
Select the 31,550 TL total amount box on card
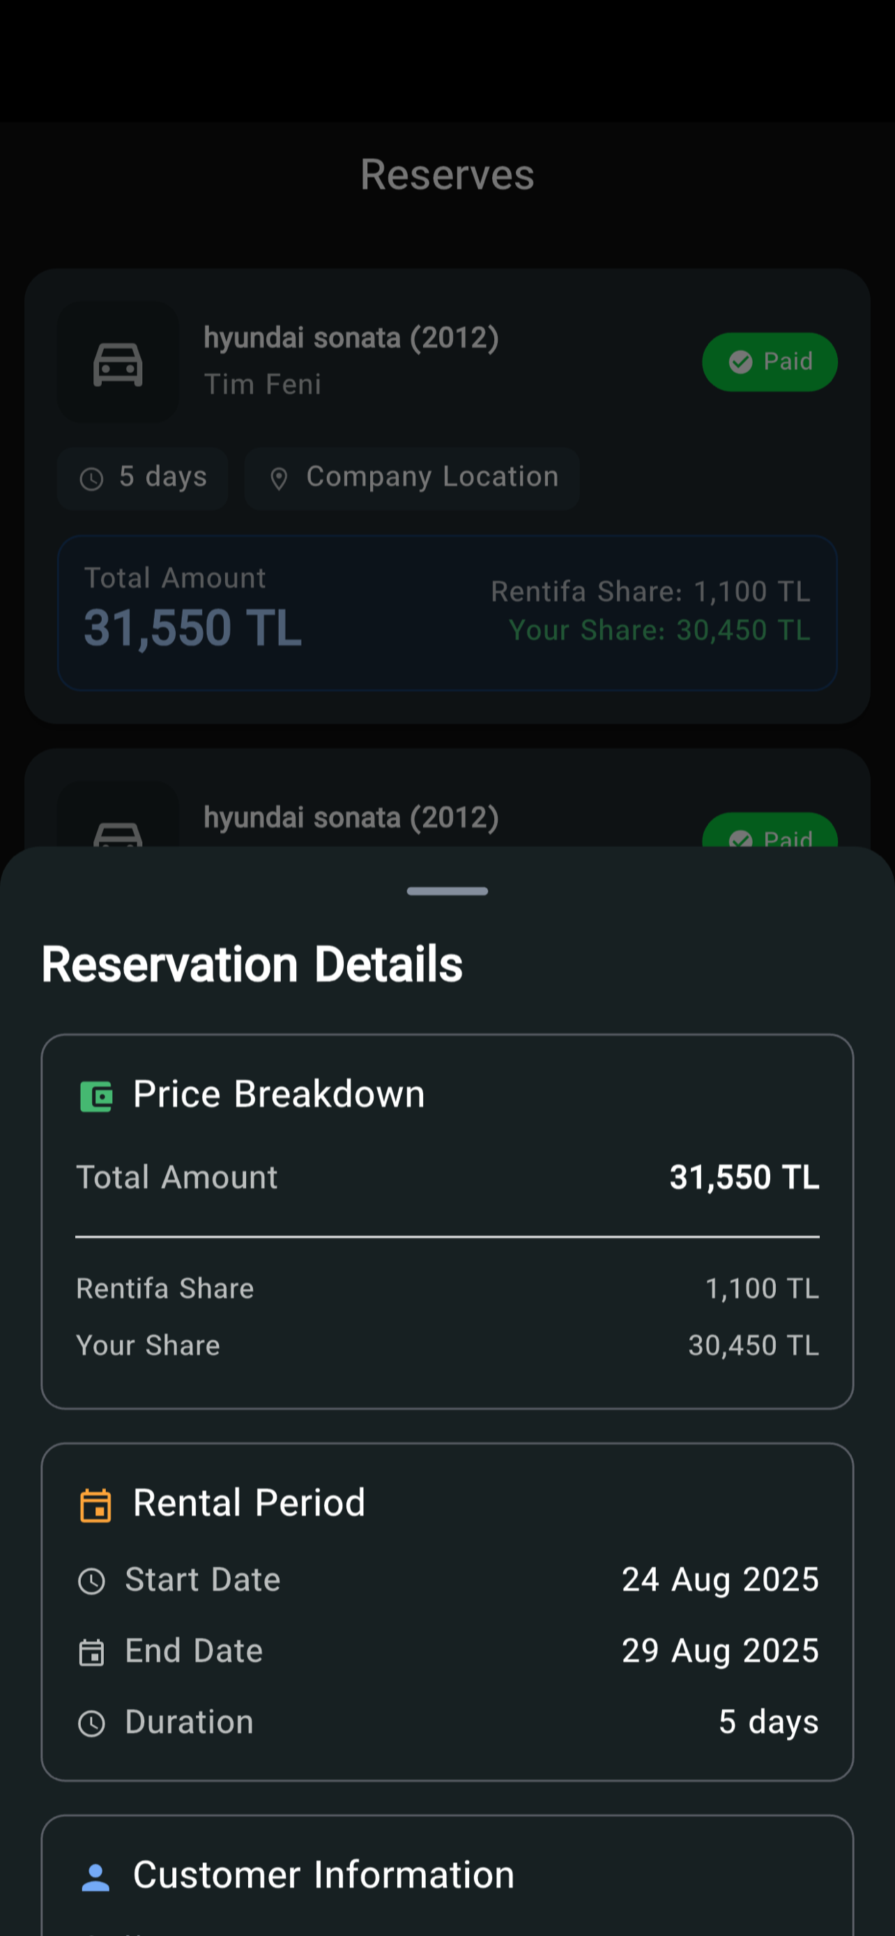click(447, 613)
